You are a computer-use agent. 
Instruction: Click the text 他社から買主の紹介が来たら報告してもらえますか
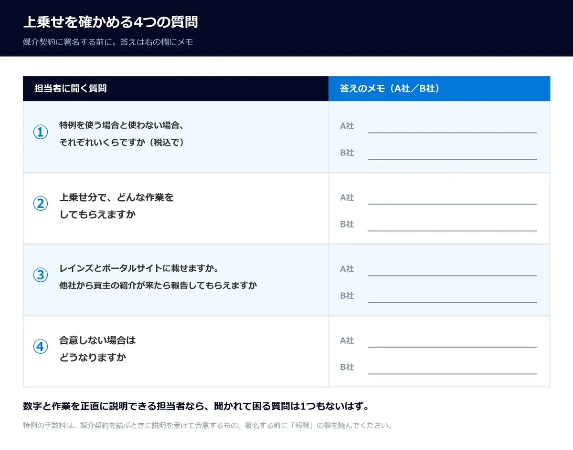[x=158, y=285]
